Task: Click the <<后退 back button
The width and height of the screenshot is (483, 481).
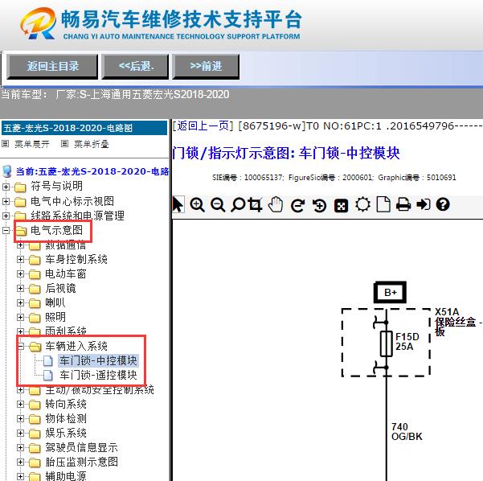Action: [136, 67]
